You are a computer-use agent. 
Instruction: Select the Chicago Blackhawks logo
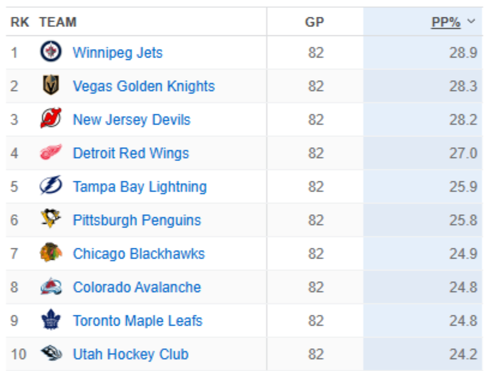[x=51, y=253]
